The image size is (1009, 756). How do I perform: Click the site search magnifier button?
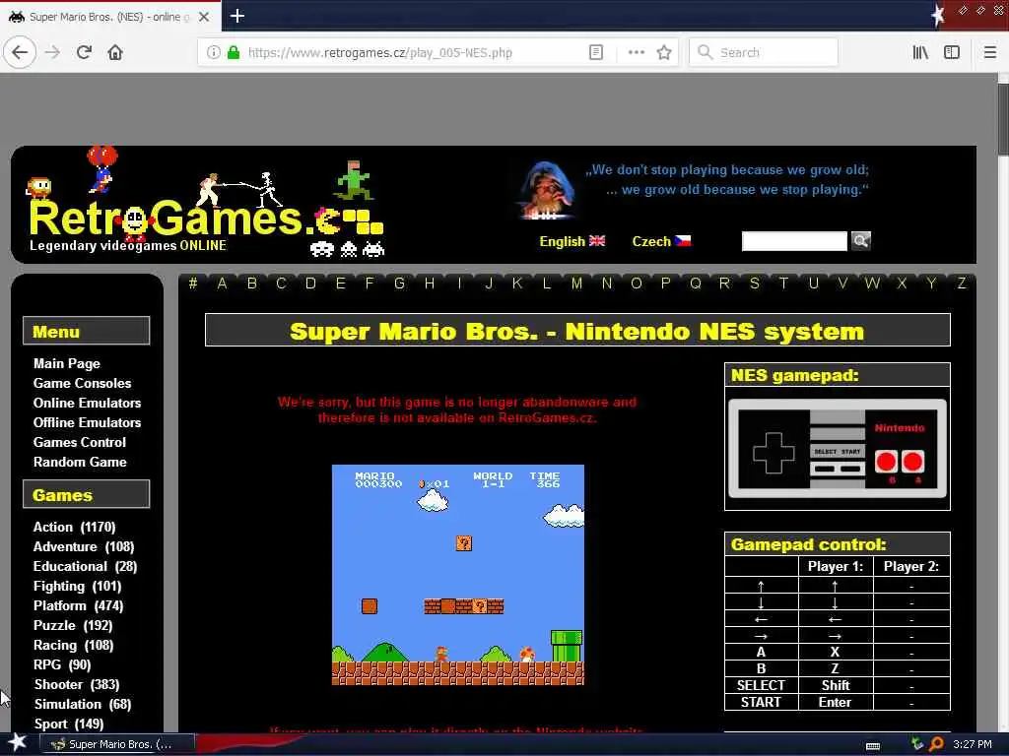click(x=861, y=241)
